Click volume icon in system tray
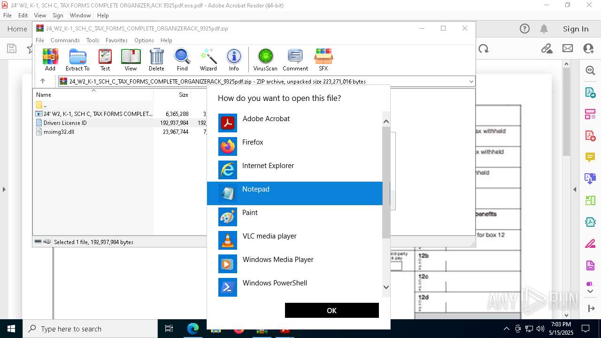This screenshot has height=338, width=601. coord(540,329)
